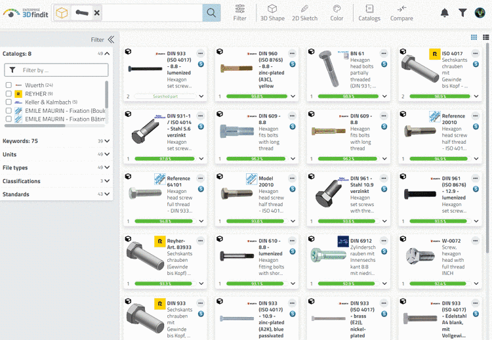Click blue S badge on BN 61 card

coord(384,64)
